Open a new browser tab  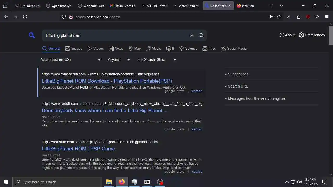tap(271, 6)
